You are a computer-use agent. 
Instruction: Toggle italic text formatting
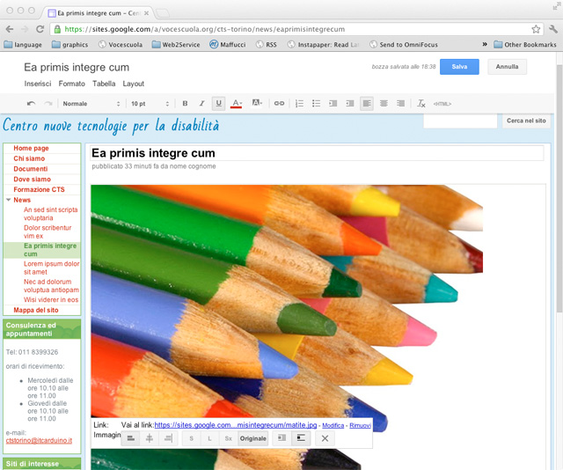click(201, 104)
